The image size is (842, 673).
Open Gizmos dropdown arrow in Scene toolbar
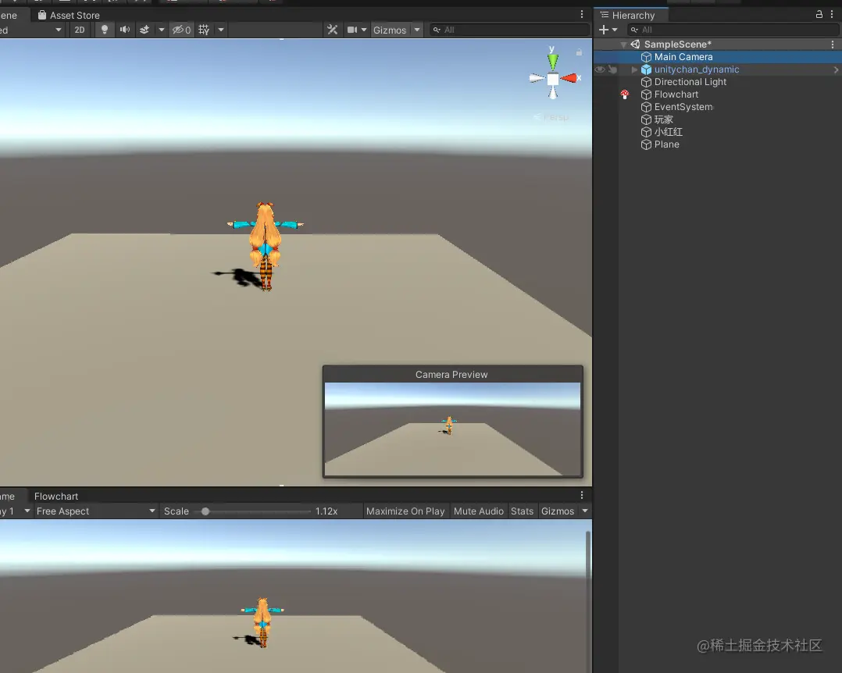pos(417,30)
